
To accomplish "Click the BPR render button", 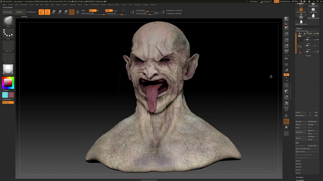I will (x=286, y=19).
